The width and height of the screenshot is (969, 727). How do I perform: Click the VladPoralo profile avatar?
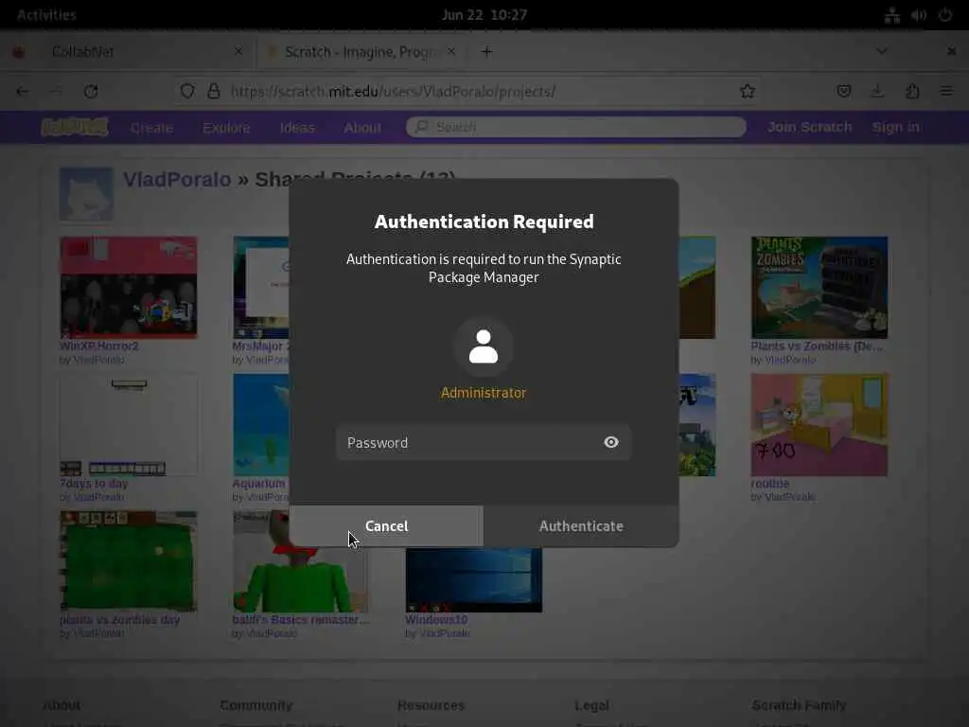click(x=86, y=194)
